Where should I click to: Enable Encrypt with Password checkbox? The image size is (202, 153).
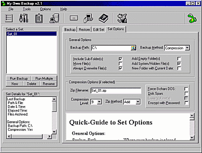tap(186, 103)
